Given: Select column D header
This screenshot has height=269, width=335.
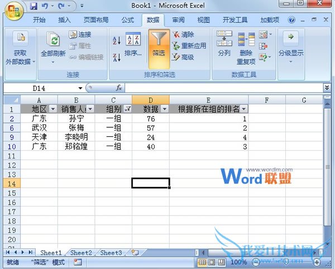Looking at the screenshot, I should coord(151,100).
